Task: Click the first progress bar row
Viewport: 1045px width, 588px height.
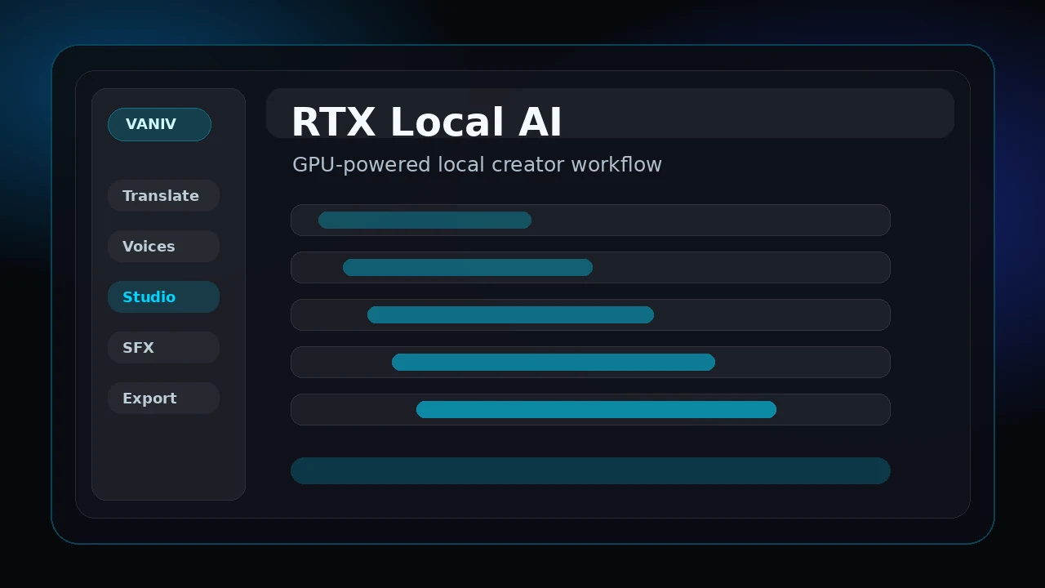Action: coord(590,220)
